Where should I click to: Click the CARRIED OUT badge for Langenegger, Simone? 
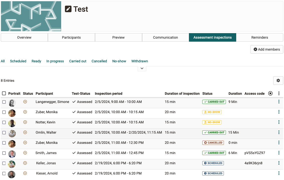(x=214, y=102)
